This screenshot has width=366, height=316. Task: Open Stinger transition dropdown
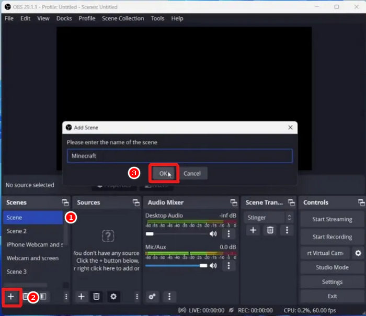click(x=270, y=217)
